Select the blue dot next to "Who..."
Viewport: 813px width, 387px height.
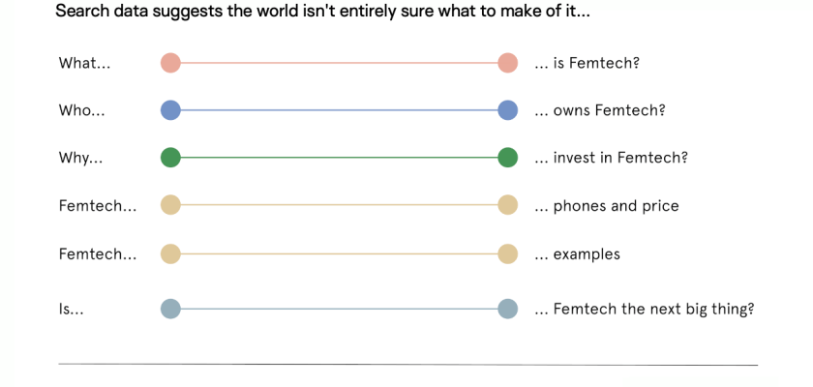click(x=170, y=110)
